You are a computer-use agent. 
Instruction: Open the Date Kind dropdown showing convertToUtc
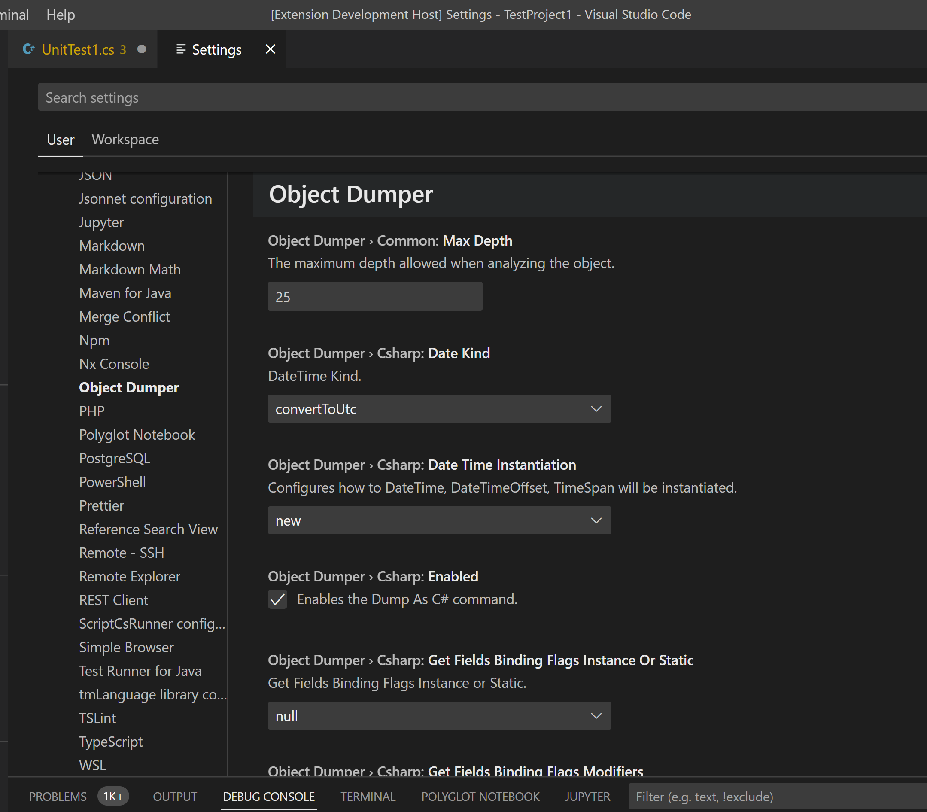point(438,408)
